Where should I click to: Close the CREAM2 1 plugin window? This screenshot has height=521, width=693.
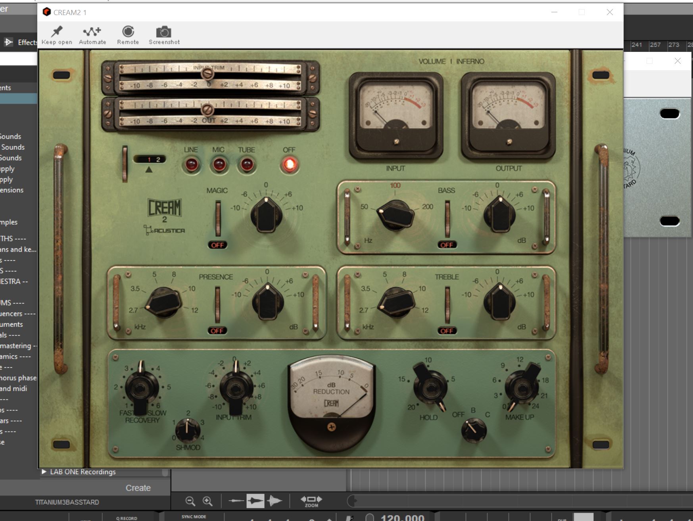pyautogui.click(x=610, y=12)
